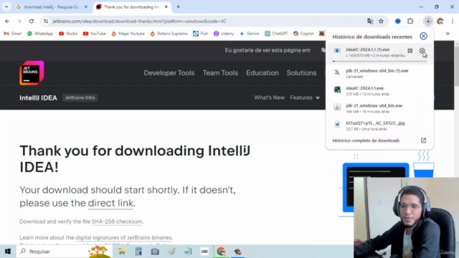Open Camera app from taskbar
This screenshot has height=258, width=459.
pyautogui.click(x=155, y=252)
